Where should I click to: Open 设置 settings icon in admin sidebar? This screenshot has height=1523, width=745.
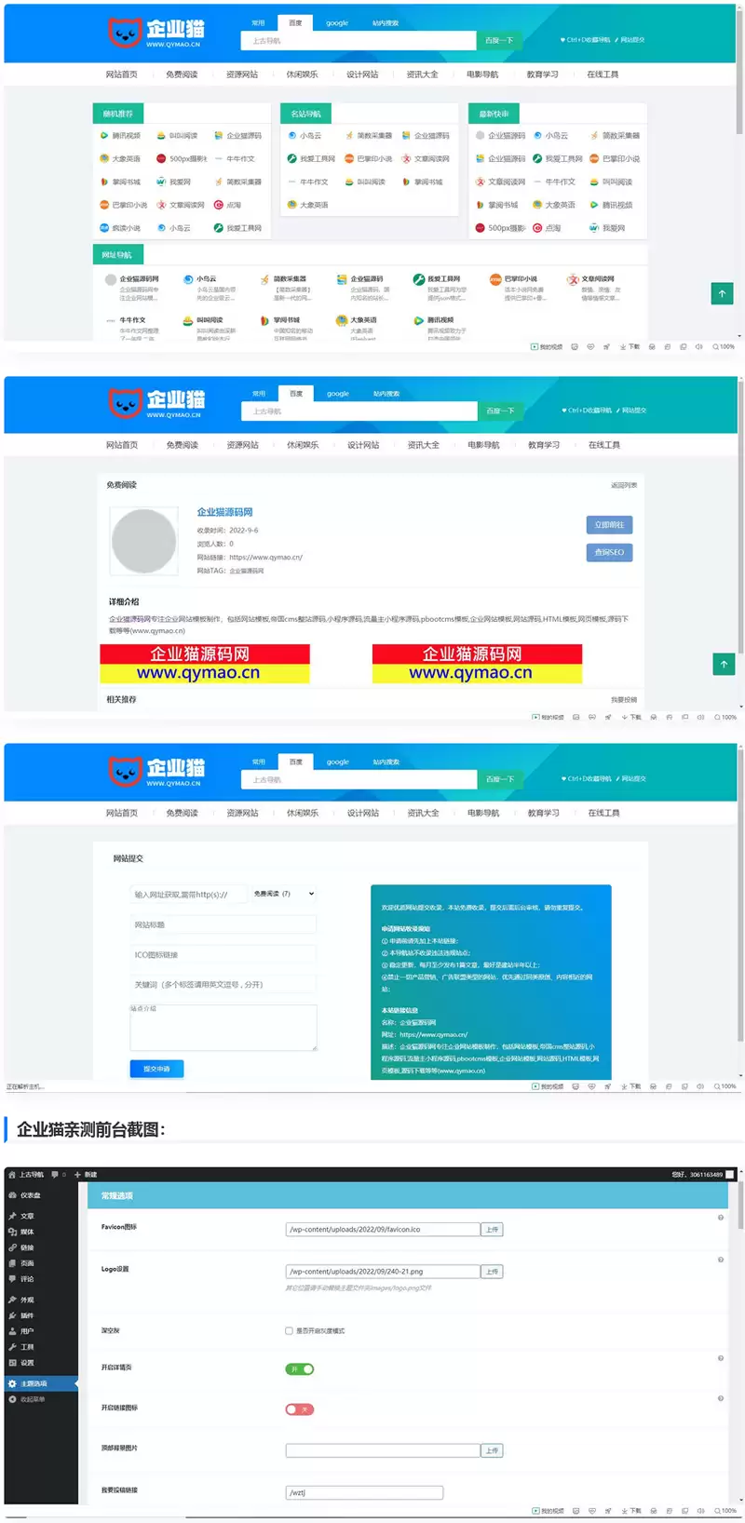(12, 1363)
